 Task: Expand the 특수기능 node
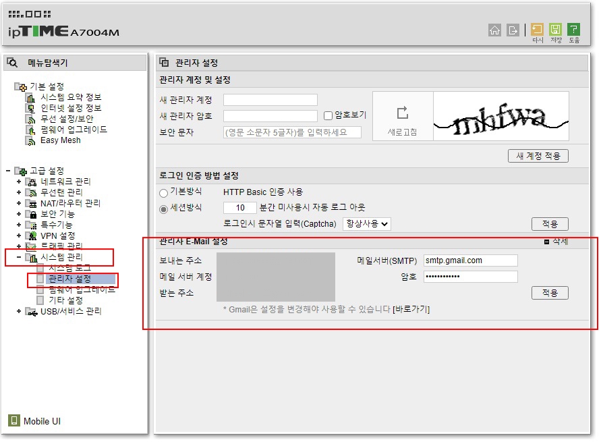(18, 225)
